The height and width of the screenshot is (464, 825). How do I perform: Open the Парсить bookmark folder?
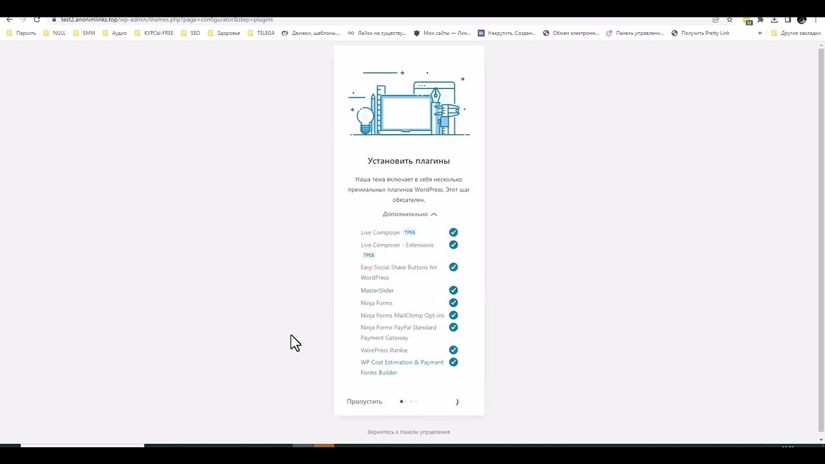(x=21, y=33)
